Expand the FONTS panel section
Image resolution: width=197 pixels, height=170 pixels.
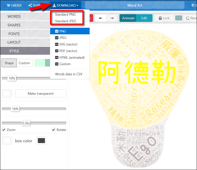pyautogui.click(x=14, y=34)
